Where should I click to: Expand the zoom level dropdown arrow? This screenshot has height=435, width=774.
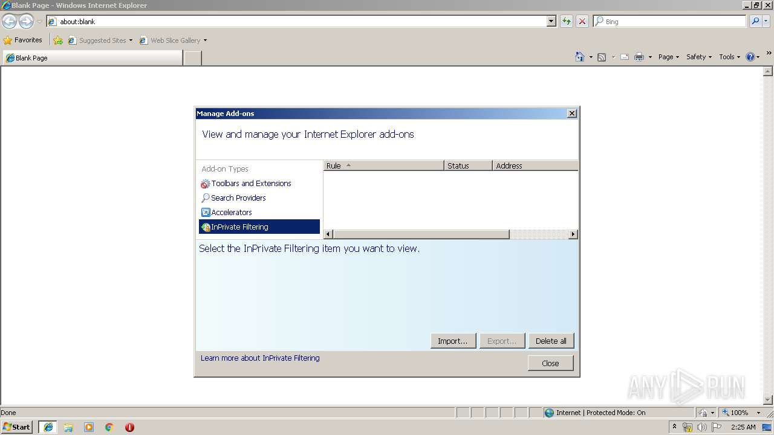coord(758,413)
